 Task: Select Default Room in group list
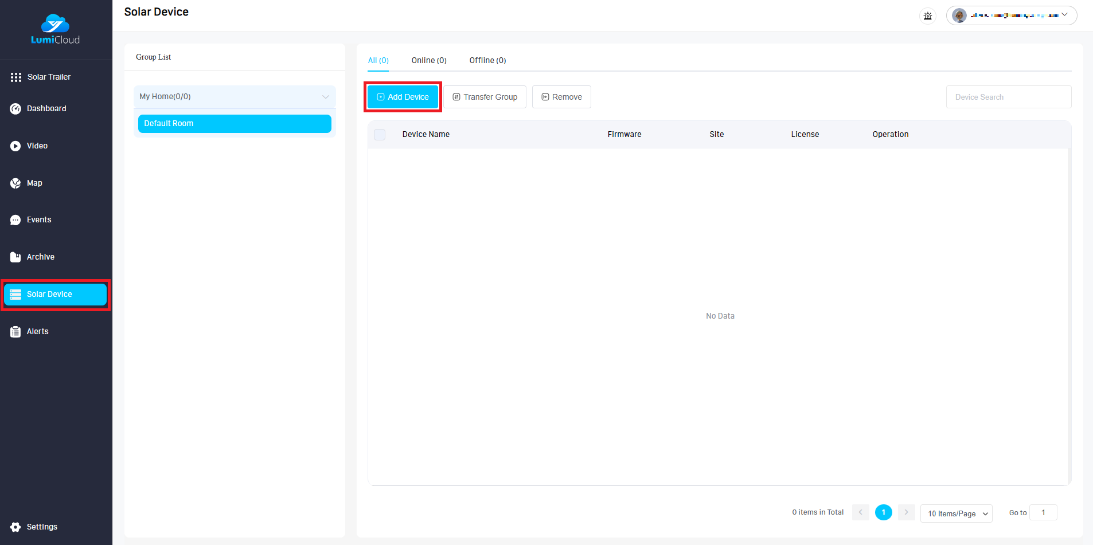(235, 124)
